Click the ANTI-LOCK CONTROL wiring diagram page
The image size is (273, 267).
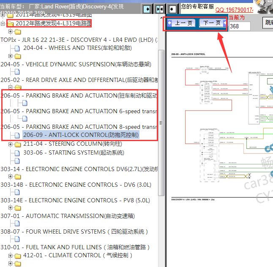(x=222, y=127)
